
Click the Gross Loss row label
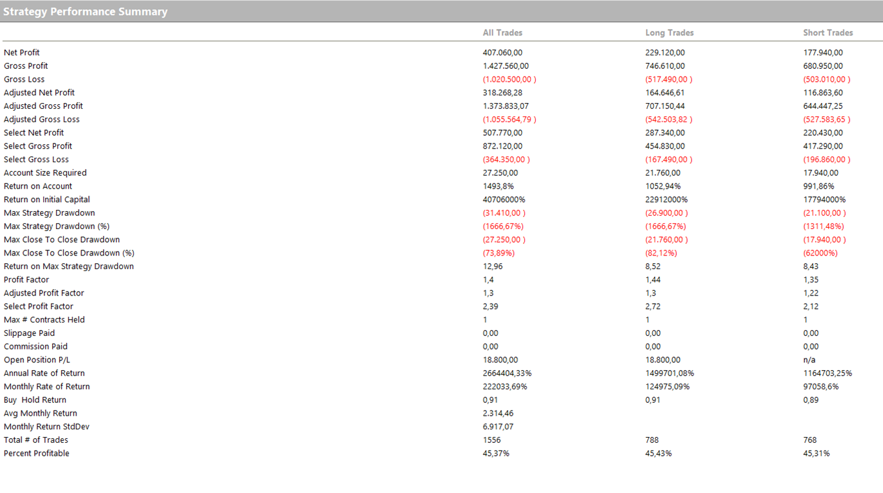[x=24, y=79]
